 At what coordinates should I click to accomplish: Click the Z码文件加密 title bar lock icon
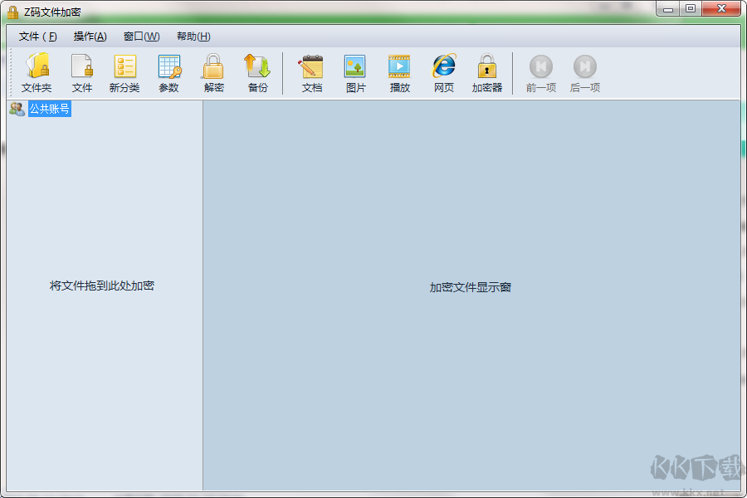point(12,12)
